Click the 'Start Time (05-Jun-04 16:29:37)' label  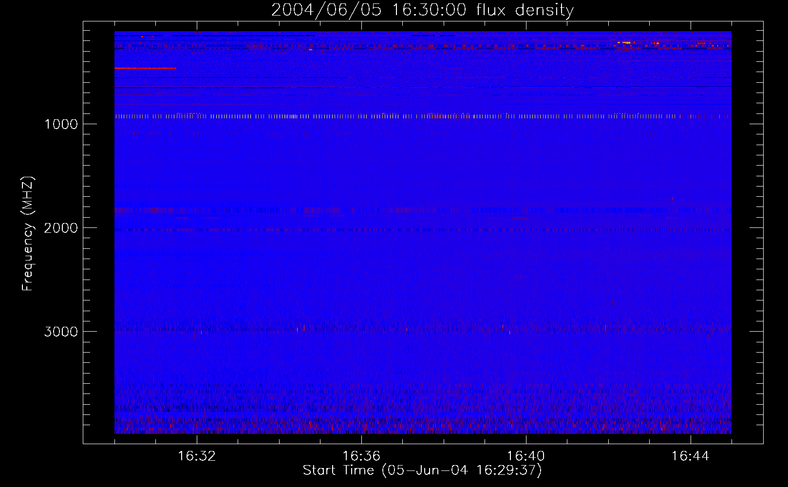click(422, 470)
